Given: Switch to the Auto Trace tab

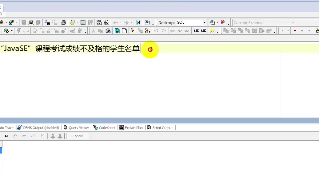Looking at the screenshot, I should click(7, 128).
